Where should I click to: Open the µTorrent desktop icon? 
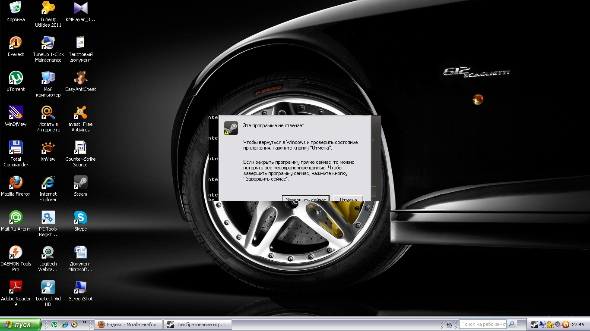pos(16,78)
